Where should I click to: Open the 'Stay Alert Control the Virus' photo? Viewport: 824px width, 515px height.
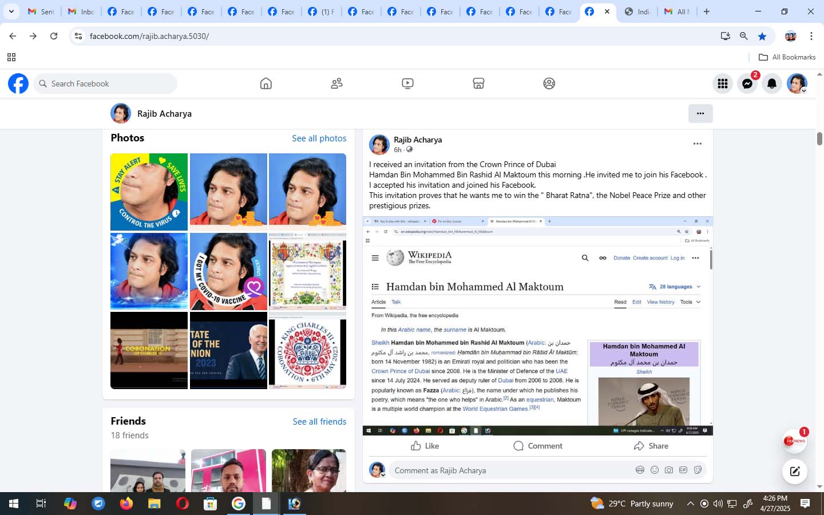(x=149, y=192)
